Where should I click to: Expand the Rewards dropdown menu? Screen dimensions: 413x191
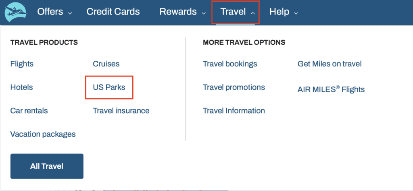(x=182, y=12)
